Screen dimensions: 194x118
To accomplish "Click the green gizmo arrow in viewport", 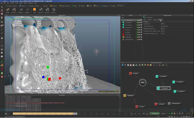I will click(x=48, y=67).
